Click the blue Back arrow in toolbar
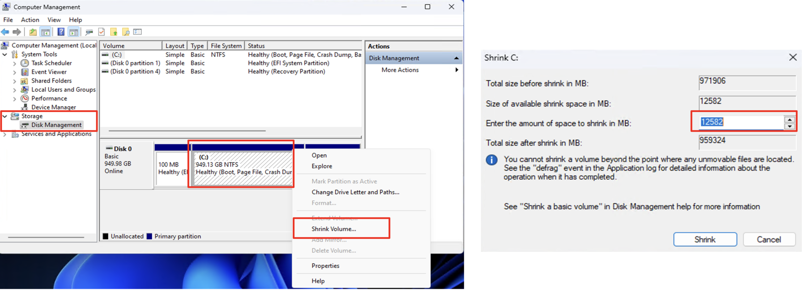This screenshot has width=805, height=290. pos(5,32)
